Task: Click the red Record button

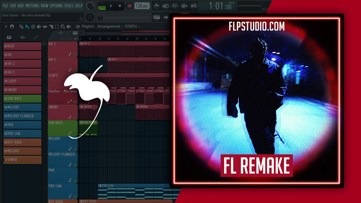Action: point(129,6)
